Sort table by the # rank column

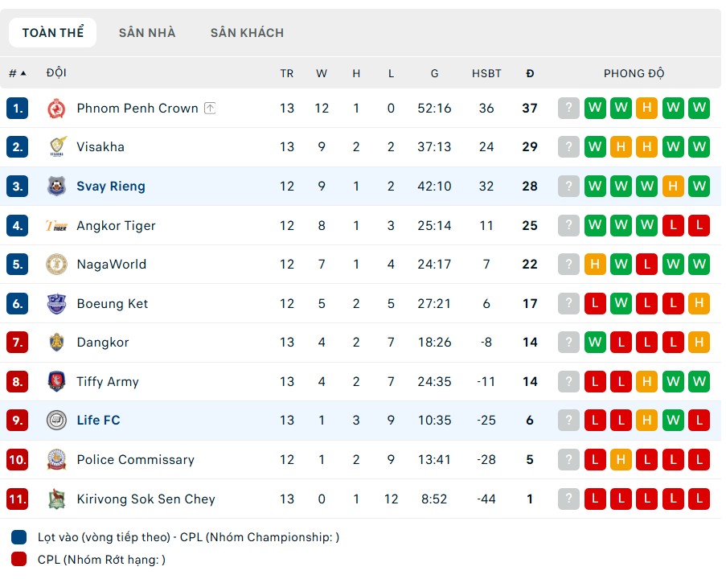[17, 73]
